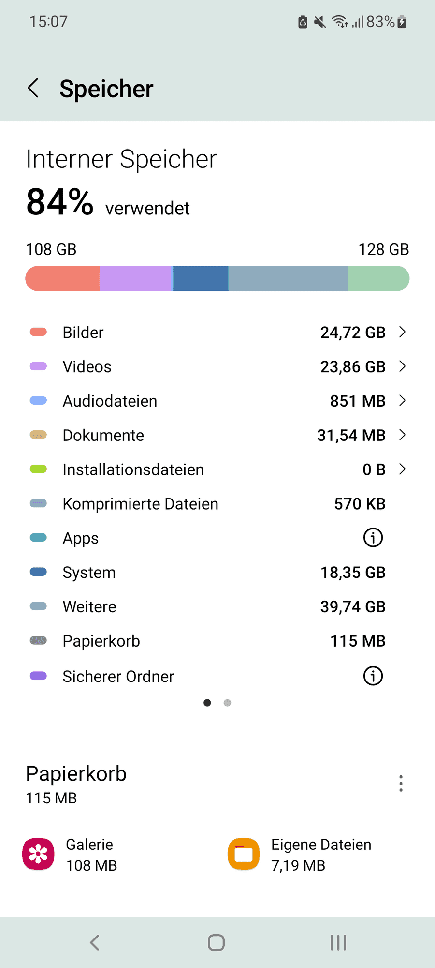Tap the recent apps navigation button

pyautogui.click(x=338, y=942)
